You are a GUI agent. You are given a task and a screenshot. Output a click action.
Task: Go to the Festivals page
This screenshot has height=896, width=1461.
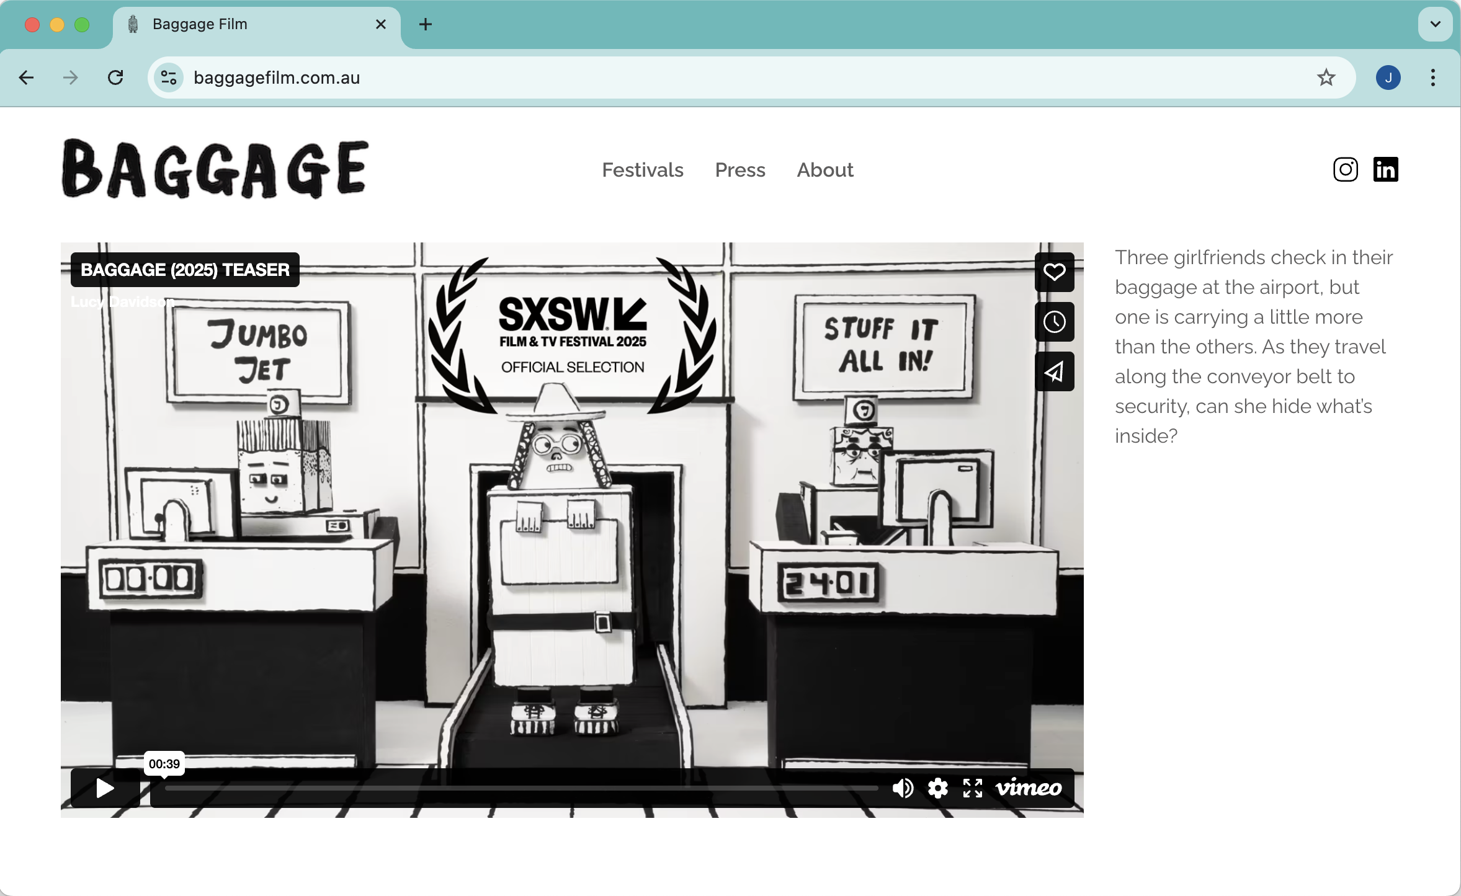(642, 170)
